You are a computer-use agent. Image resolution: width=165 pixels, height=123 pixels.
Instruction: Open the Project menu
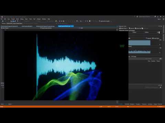click(x=13, y=19)
